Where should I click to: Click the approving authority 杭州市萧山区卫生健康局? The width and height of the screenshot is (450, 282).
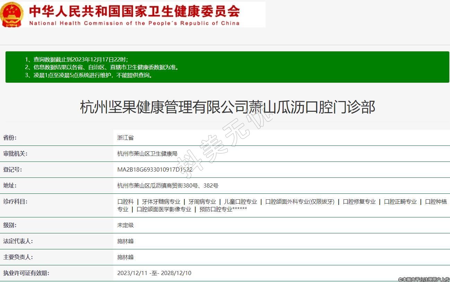tap(147, 154)
